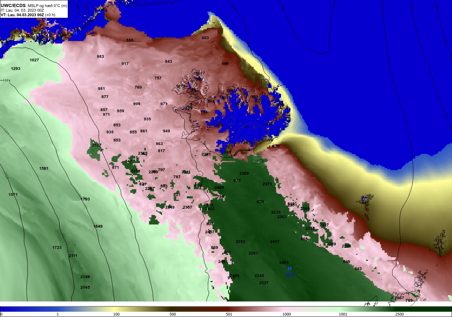The image size is (452, 317).
Task: Click the blue H 1035 high-pressure marker
Action: 290,271
